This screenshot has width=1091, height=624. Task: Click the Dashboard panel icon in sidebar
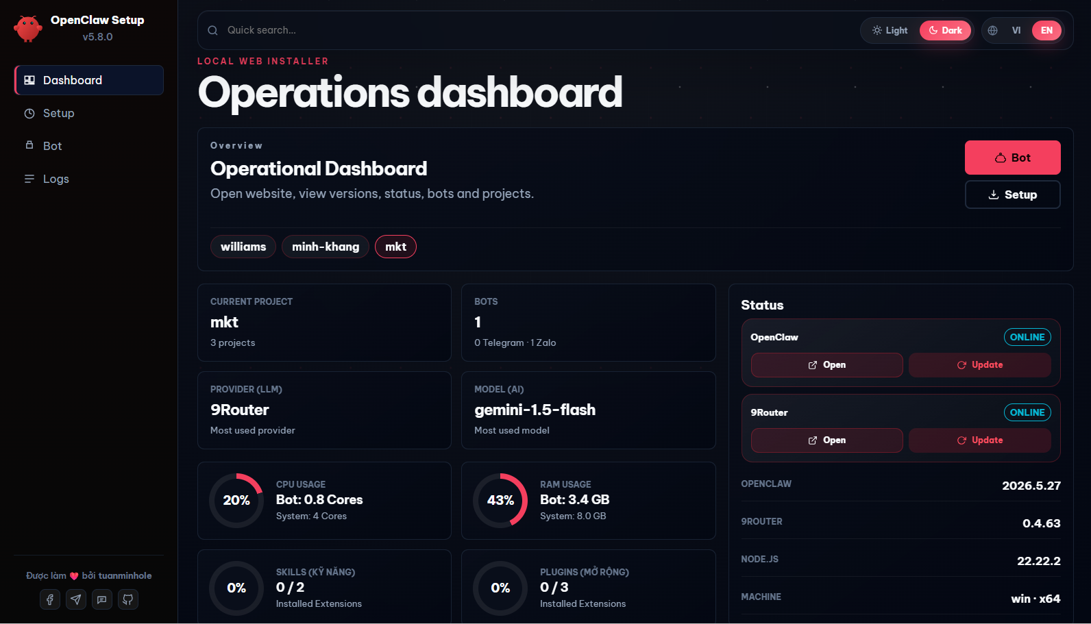(x=29, y=80)
